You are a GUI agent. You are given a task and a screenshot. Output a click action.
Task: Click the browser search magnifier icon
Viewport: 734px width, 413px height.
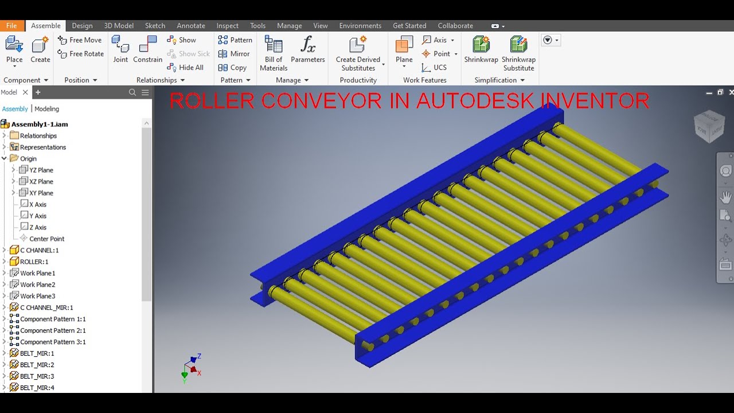click(x=132, y=92)
